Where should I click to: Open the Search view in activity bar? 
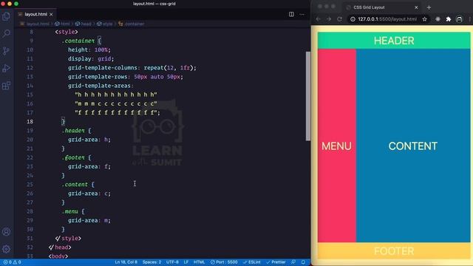6,33
